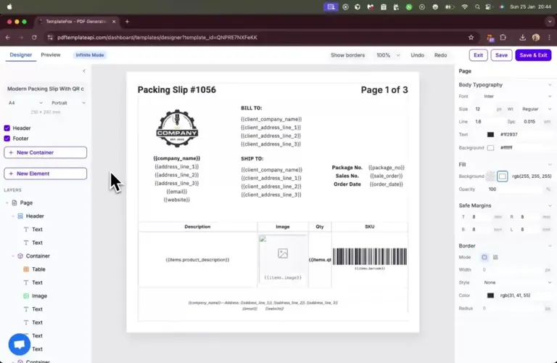Choose transparent fill background option
Viewport: 557px width, 363px height.
point(491,176)
